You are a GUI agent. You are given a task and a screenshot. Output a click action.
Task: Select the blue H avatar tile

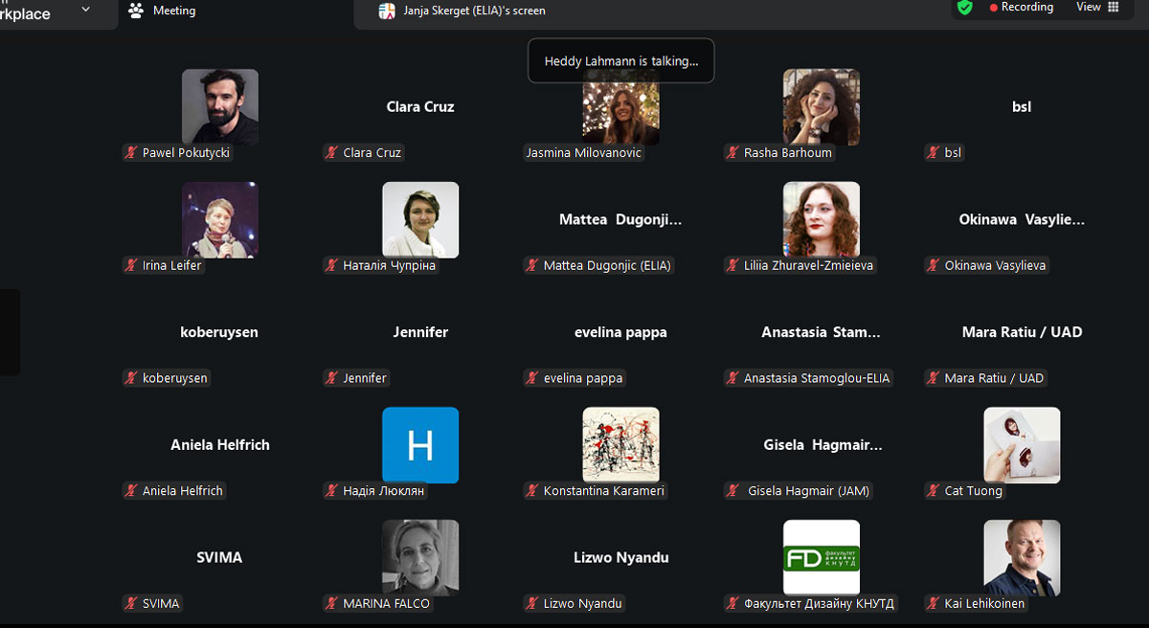coord(420,445)
